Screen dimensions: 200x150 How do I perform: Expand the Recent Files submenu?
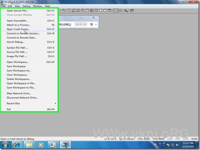[29, 104]
